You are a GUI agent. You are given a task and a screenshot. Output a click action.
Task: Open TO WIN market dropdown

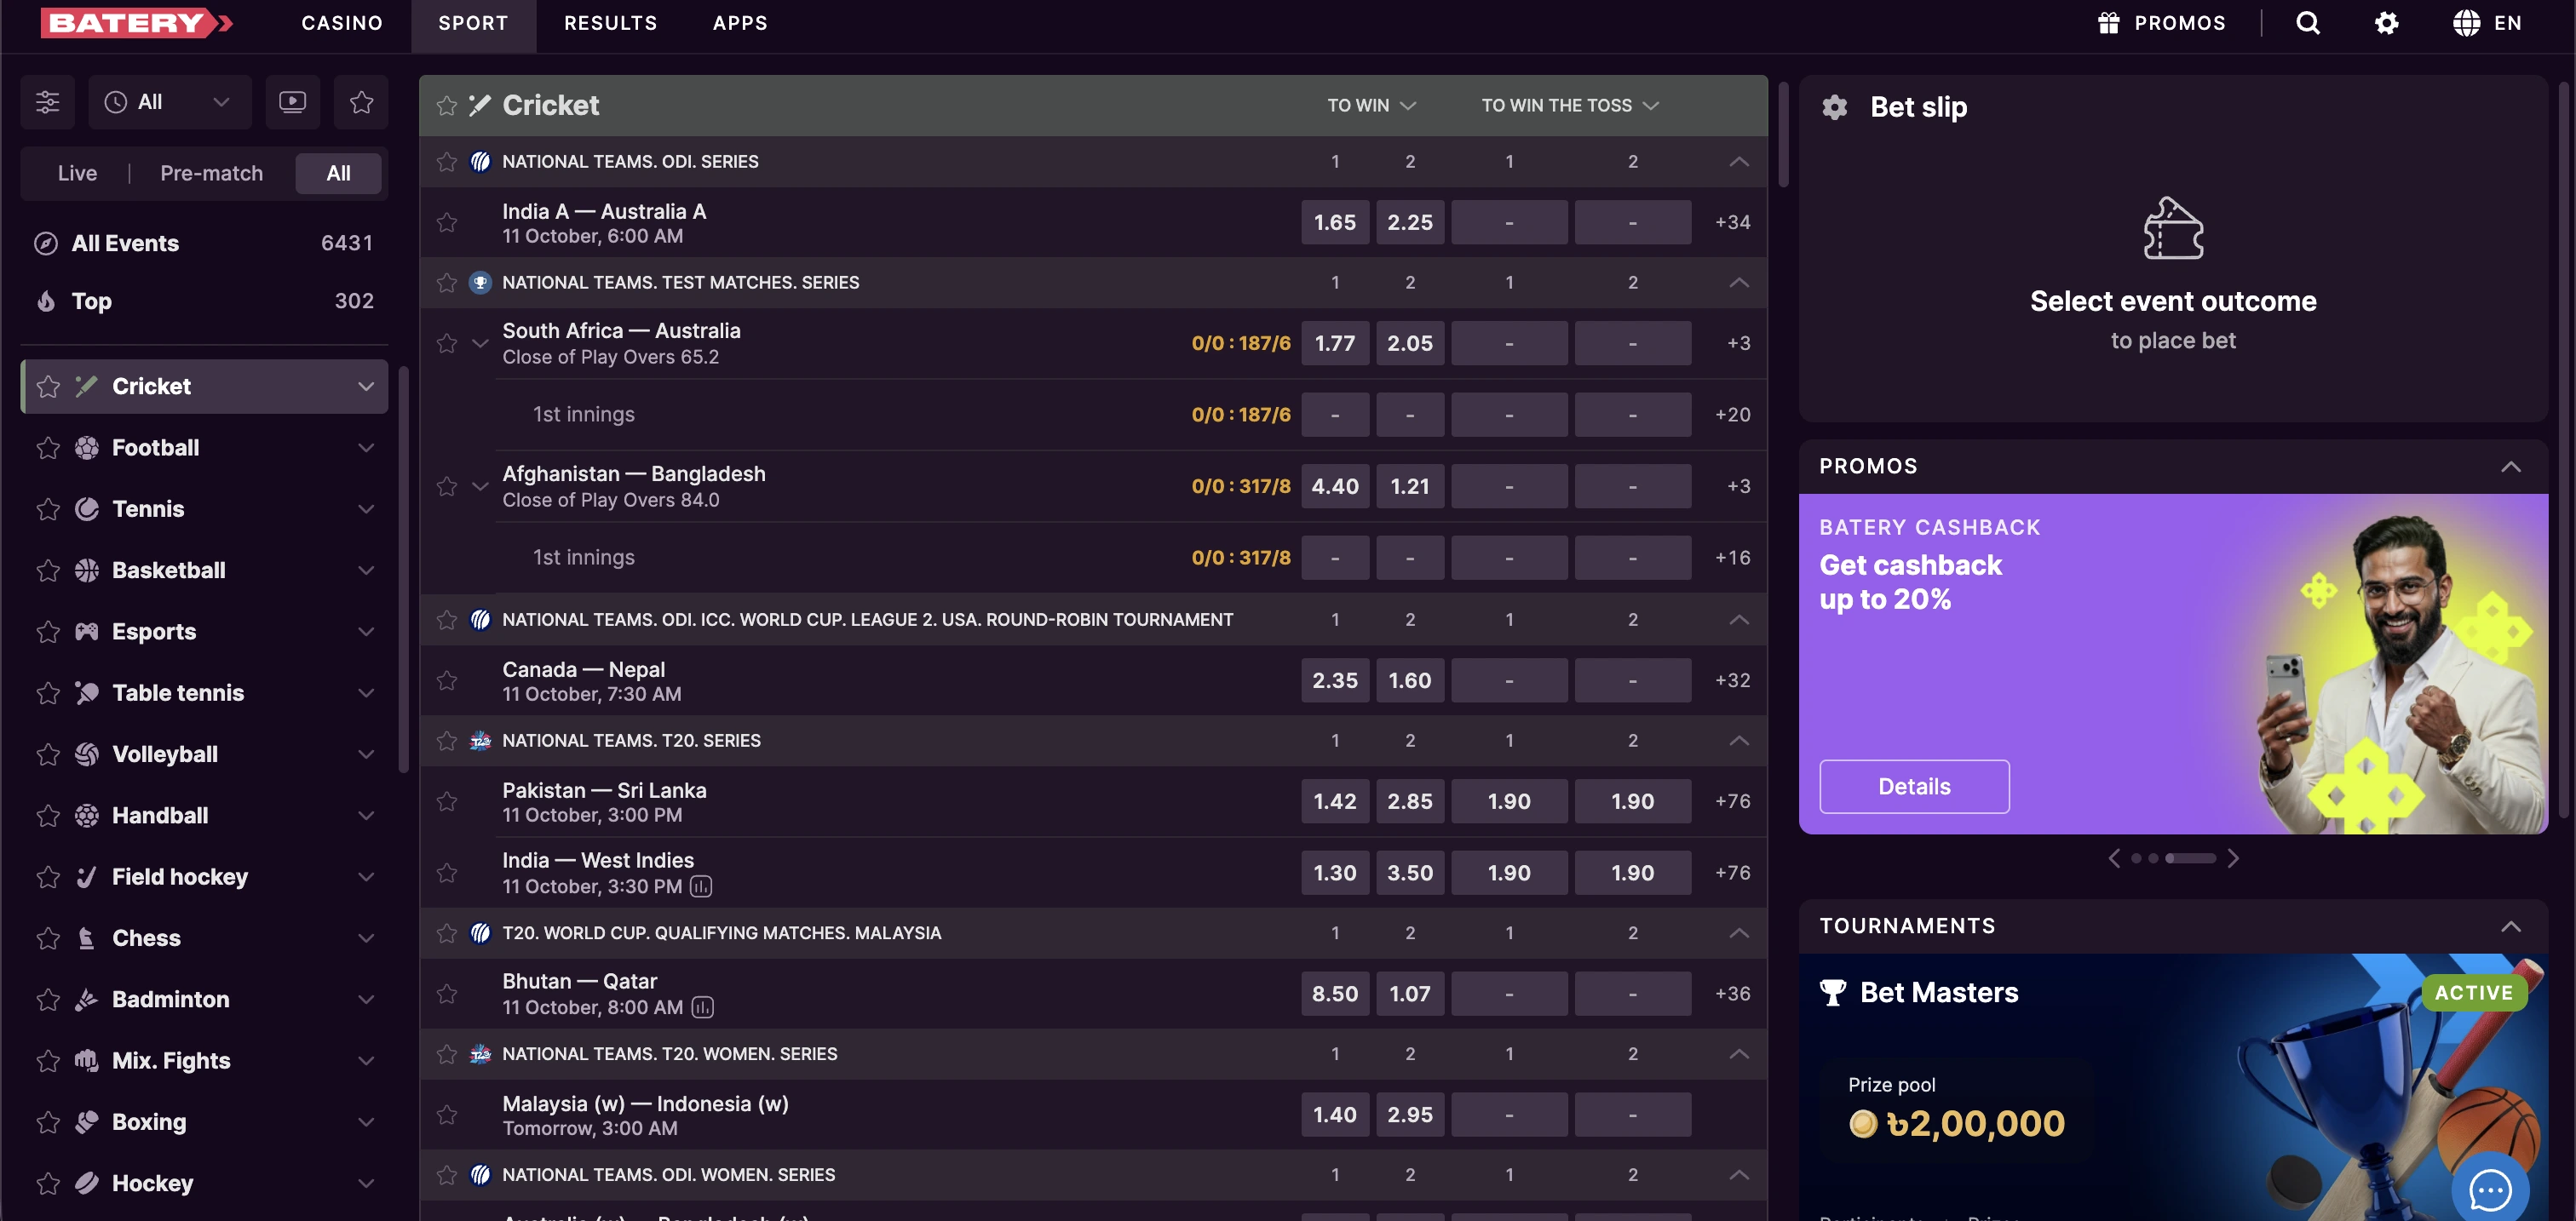pos(1371,105)
